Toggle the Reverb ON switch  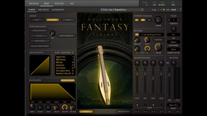137,34
